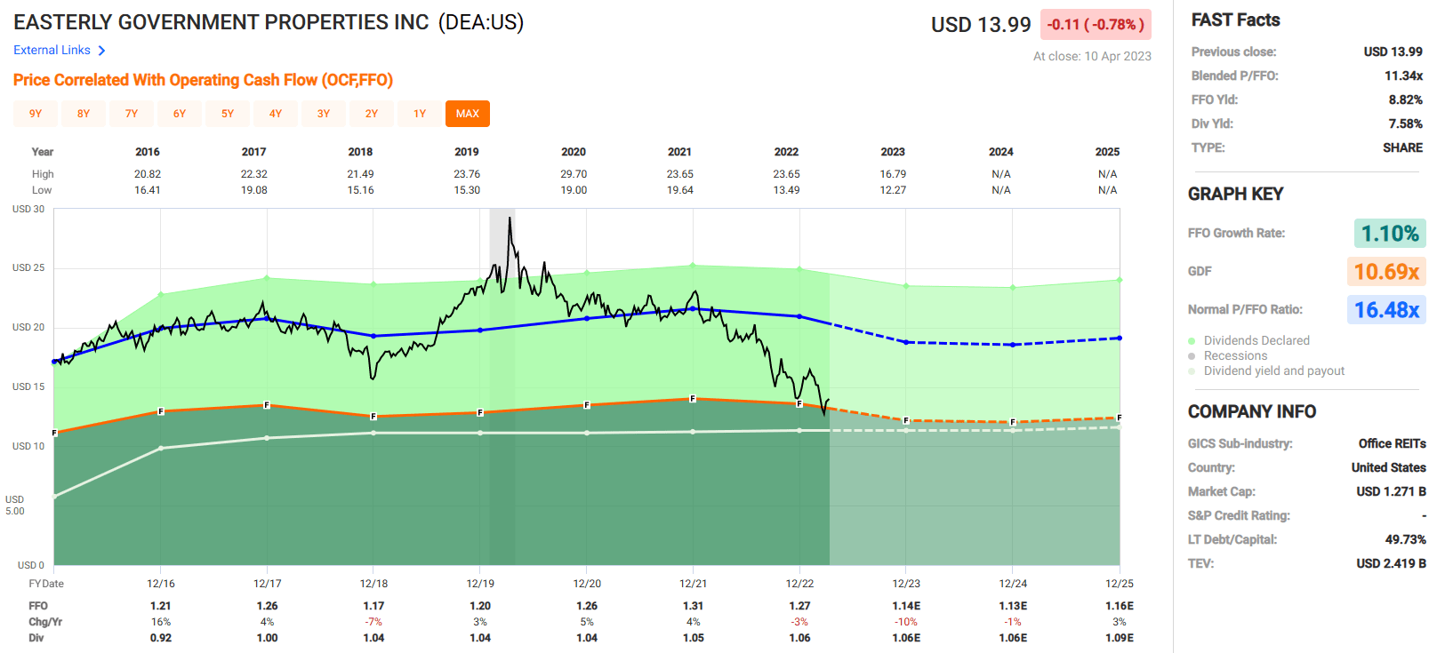Screen dimensions: 1437x653
Task: Toggle the Recessions legend item
Action: (1228, 355)
